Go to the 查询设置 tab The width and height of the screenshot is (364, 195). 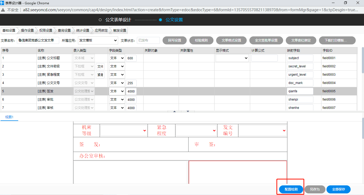coord(64,30)
